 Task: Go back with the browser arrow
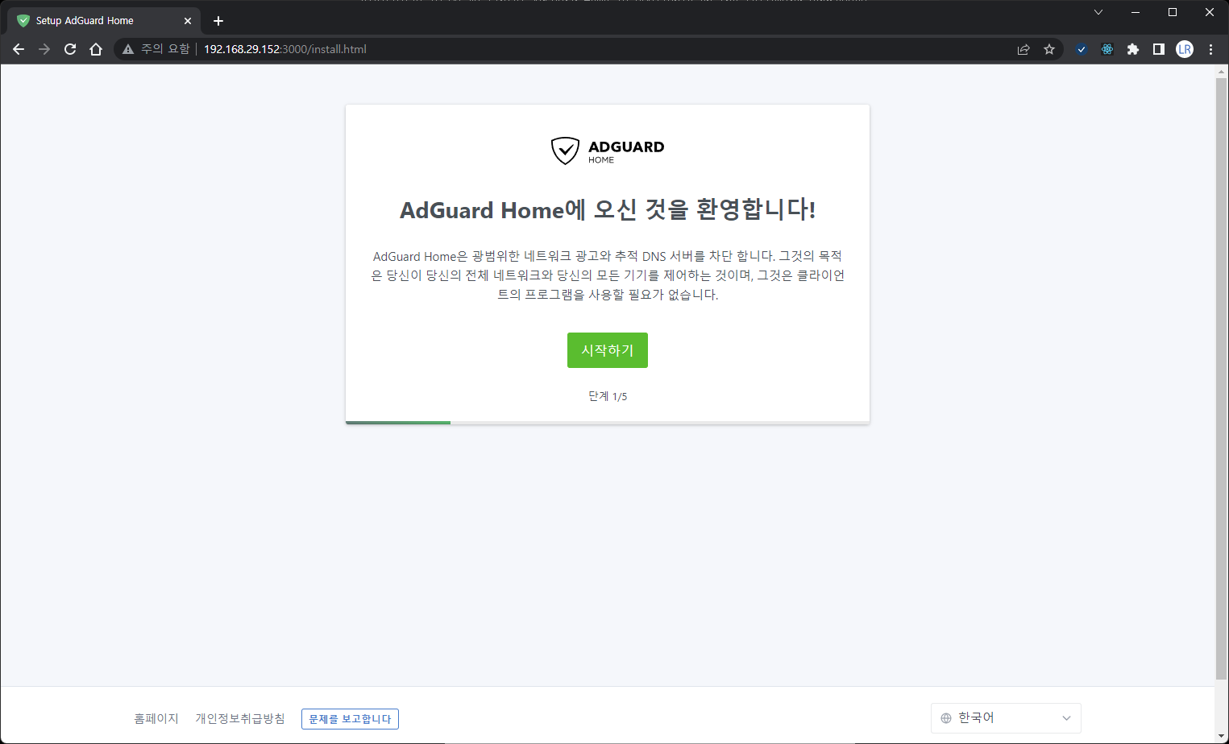[19, 49]
